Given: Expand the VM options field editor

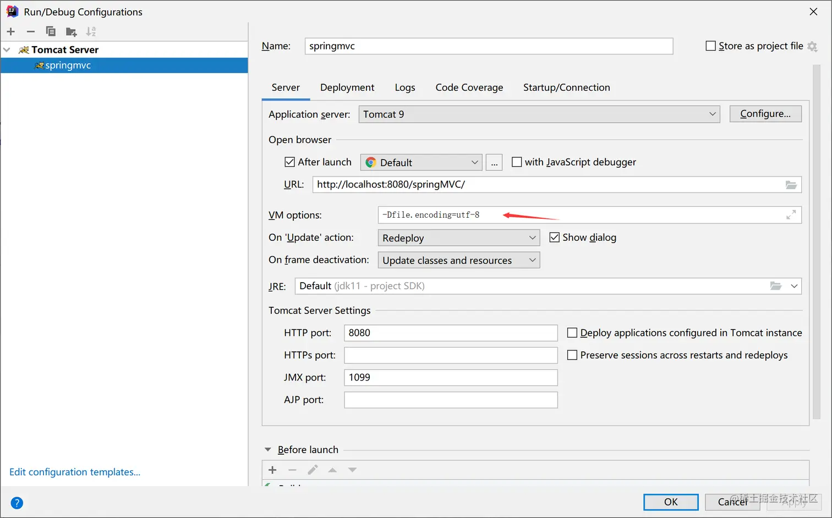Looking at the screenshot, I should [791, 215].
